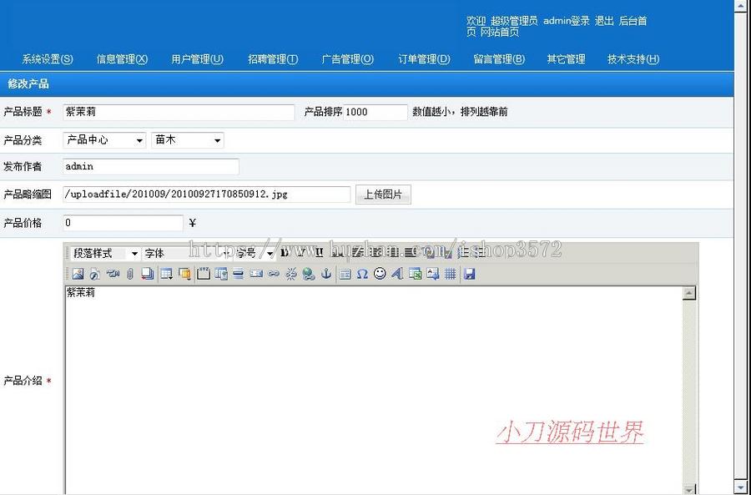
Task: Open the 信息管理(X) menu
Action: click(x=122, y=59)
